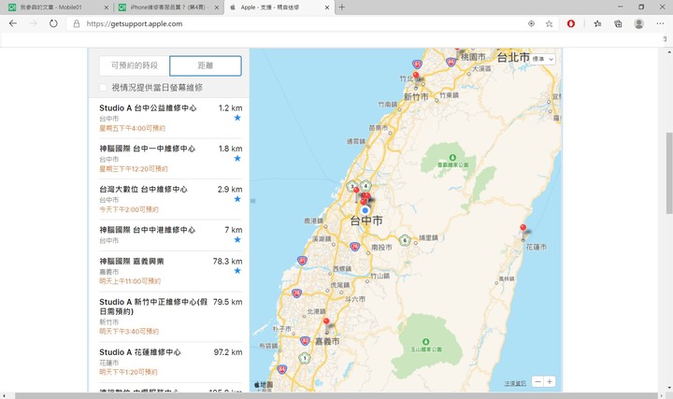Screen dimensions: 673x399
Task: Select Studio A 台中公益維修中心 location
Action: [170, 118]
